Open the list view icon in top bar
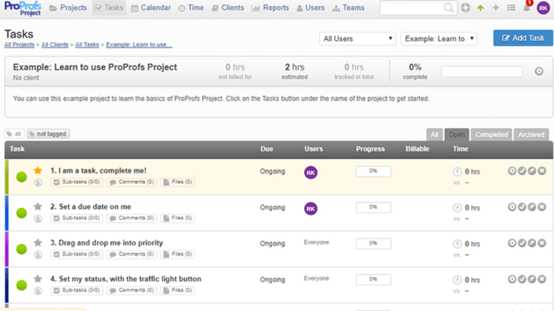This screenshot has width=554, height=311. point(511,7)
